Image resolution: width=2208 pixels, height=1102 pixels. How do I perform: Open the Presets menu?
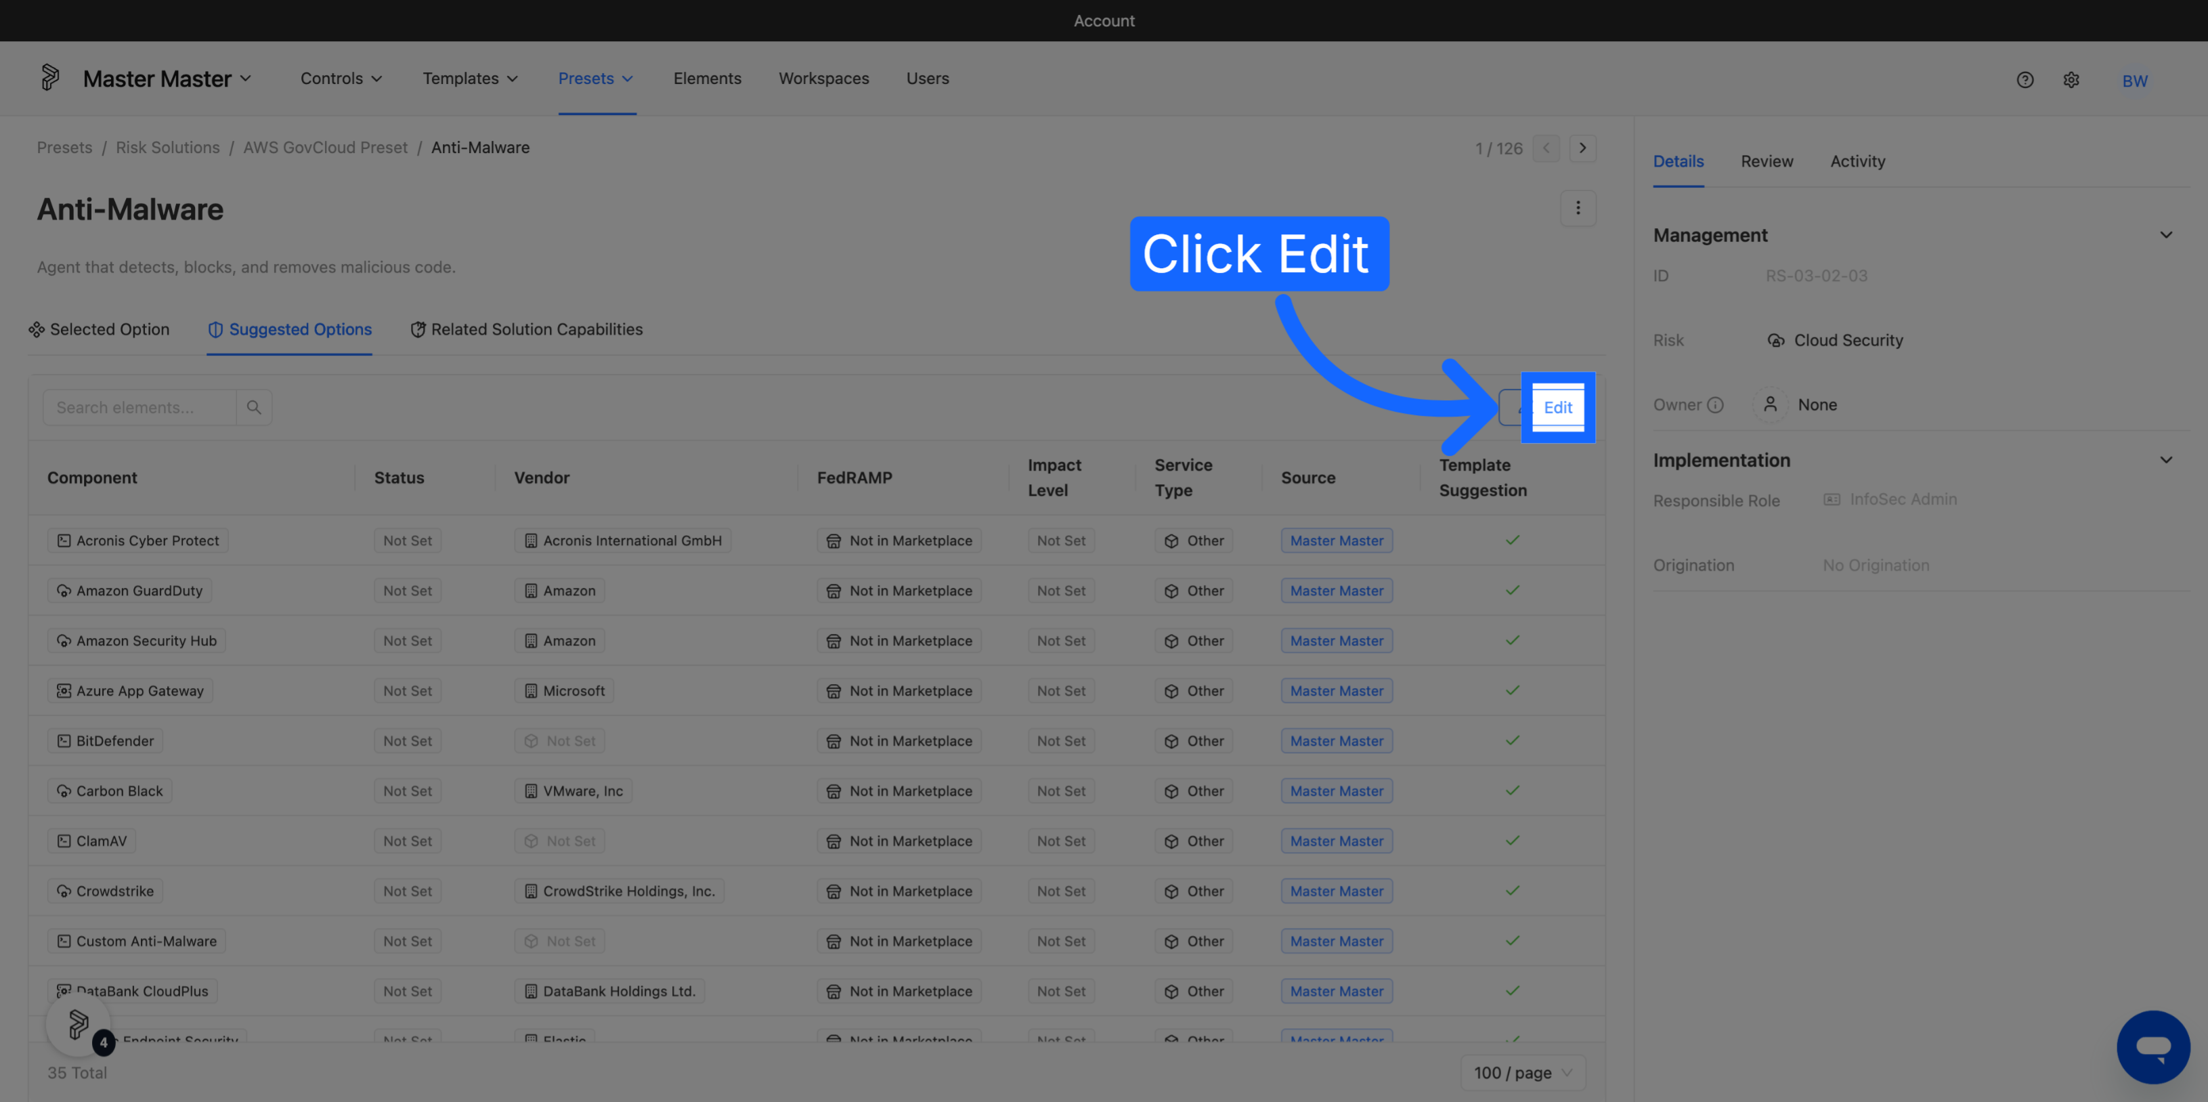point(596,78)
